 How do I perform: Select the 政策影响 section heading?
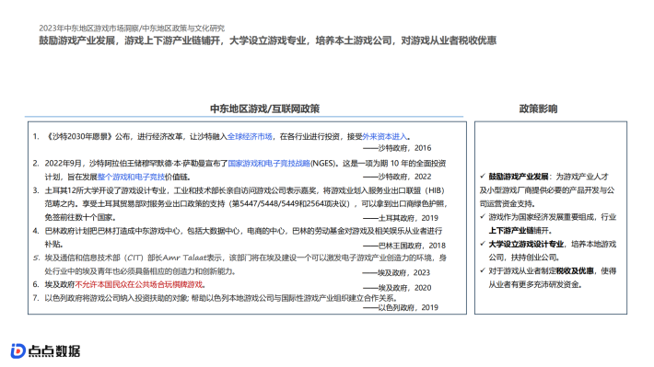538,109
